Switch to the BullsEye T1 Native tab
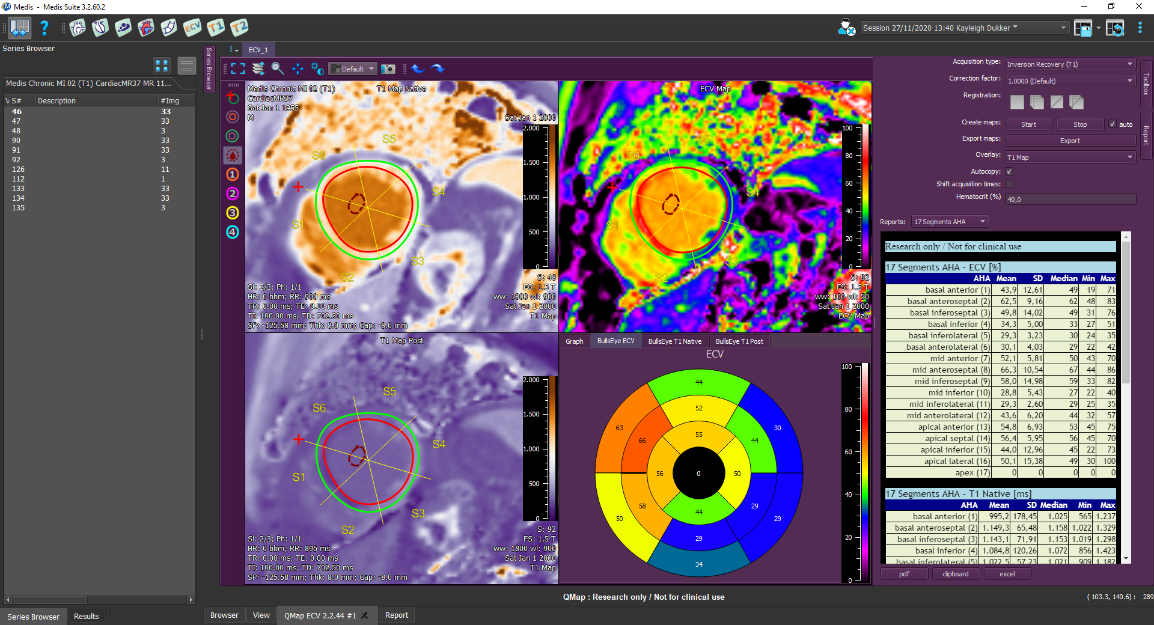The image size is (1154, 625). click(674, 341)
